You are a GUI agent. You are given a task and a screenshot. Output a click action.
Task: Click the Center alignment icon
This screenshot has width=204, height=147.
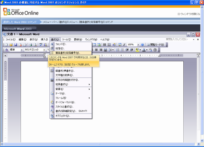[96, 50]
